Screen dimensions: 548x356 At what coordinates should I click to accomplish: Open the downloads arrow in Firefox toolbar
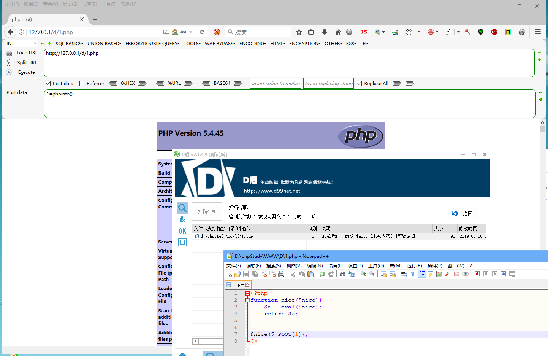pos(324,32)
